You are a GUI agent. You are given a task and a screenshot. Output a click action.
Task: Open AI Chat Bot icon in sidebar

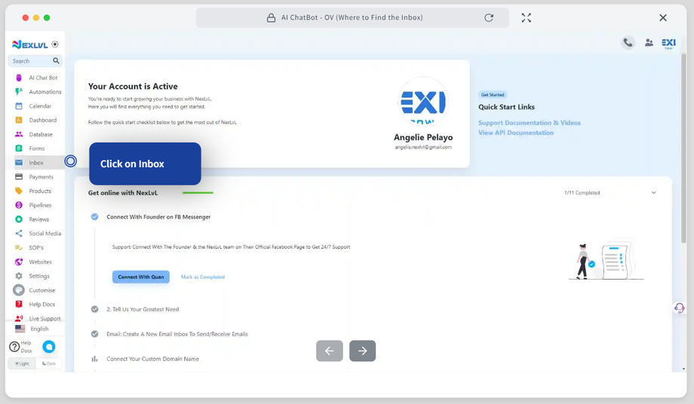tap(19, 78)
